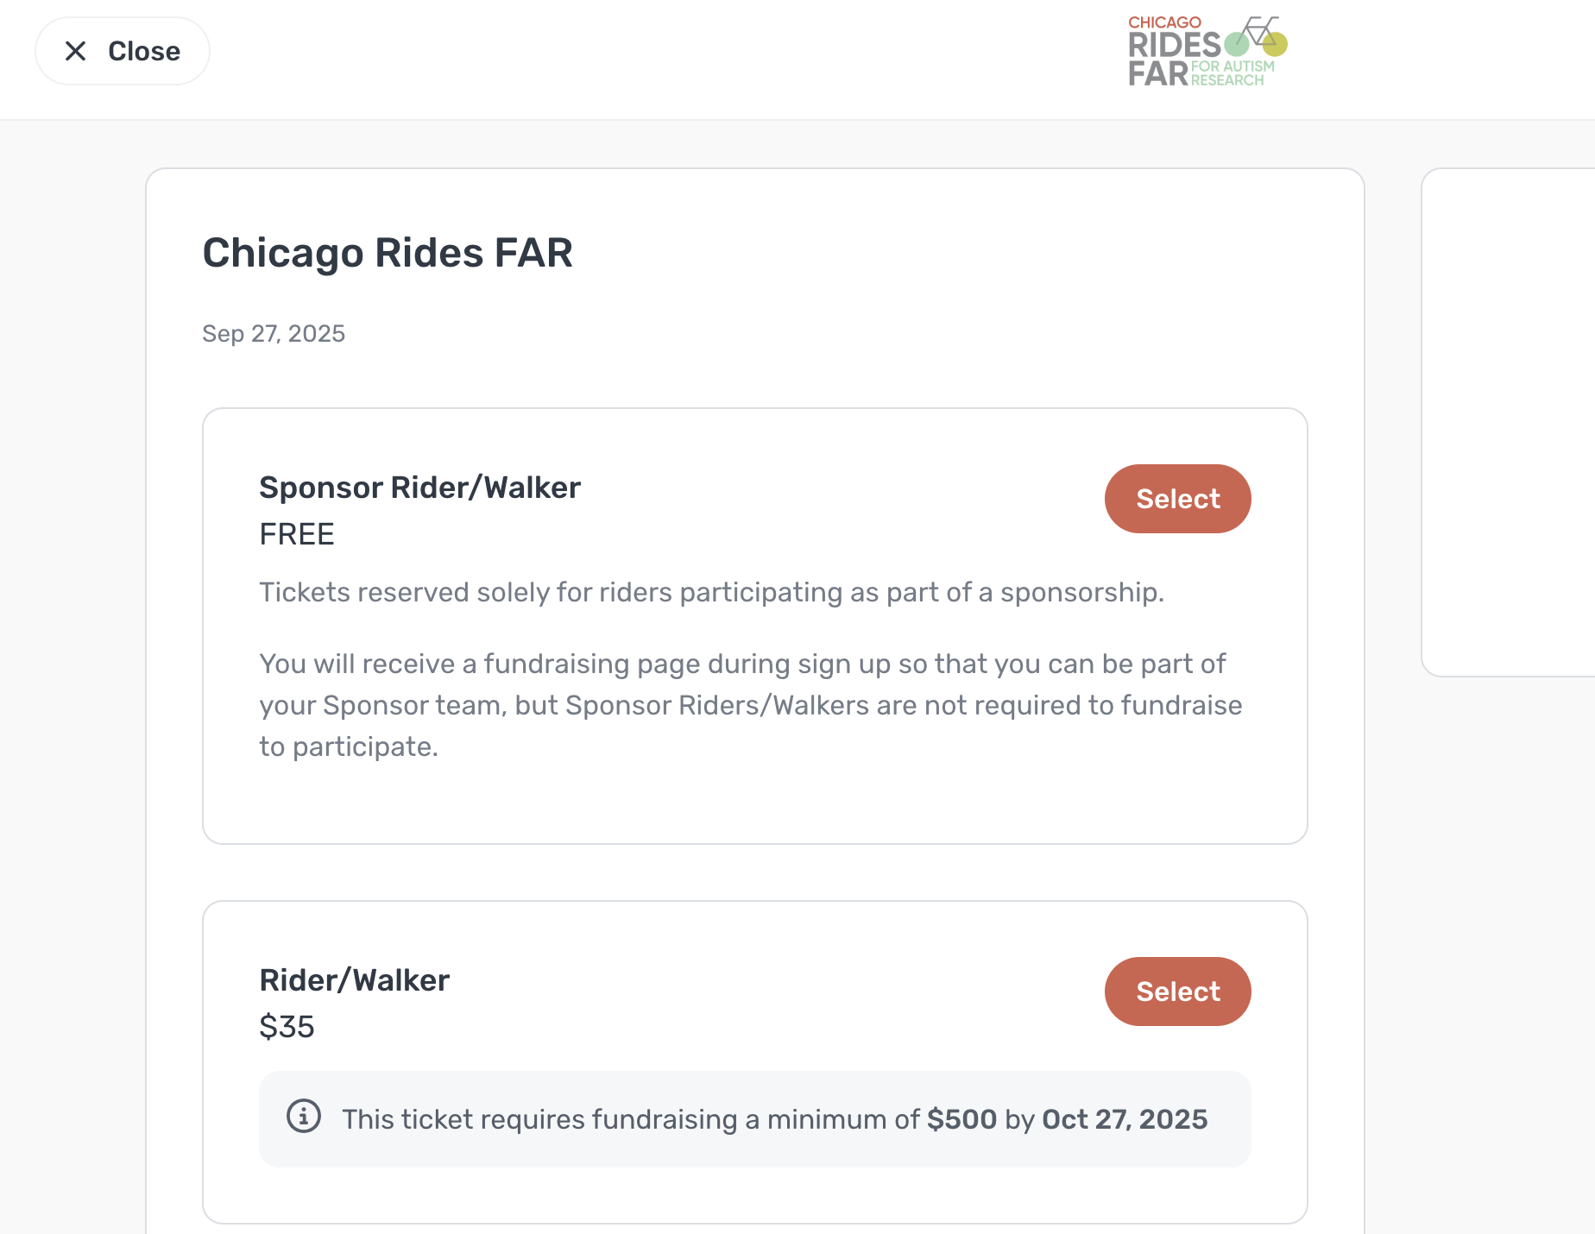1595x1234 pixels.
Task: Click the Chicago Rides FAR heading
Action: point(388,253)
